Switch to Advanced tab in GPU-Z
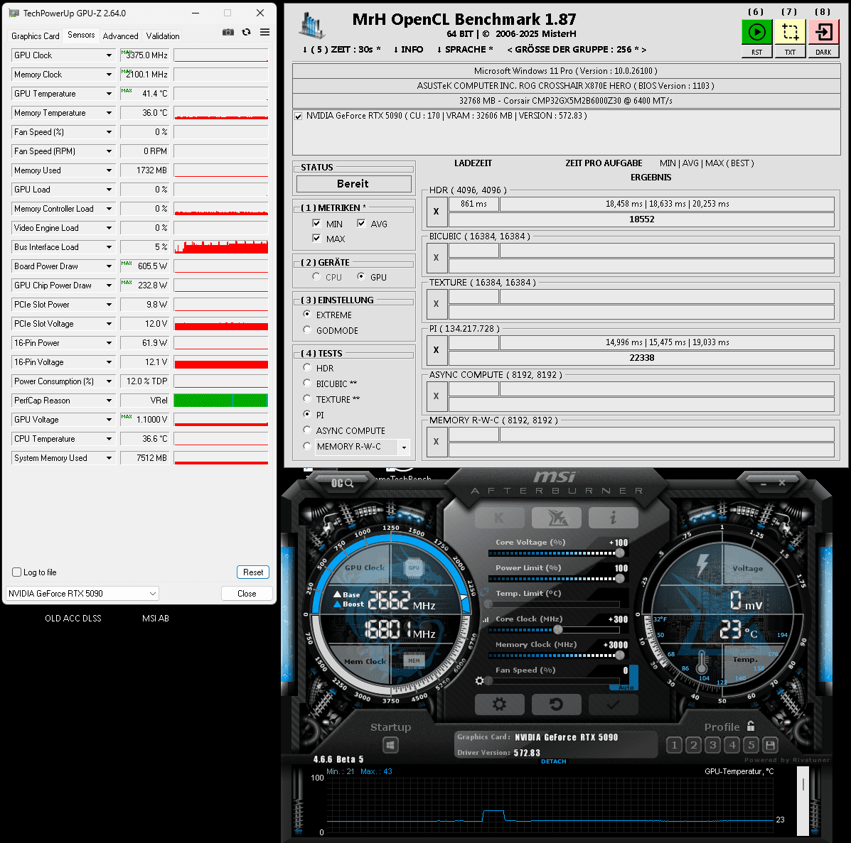The image size is (851, 843). click(x=120, y=36)
